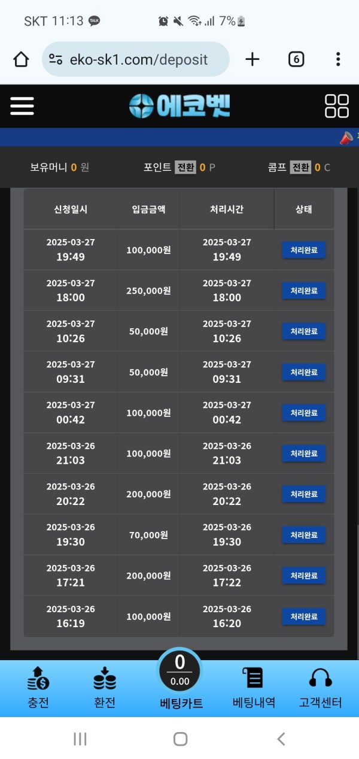Open 고객센터 customer support
The width and height of the screenshot is (359, 759).
click(x=320, y=688)
